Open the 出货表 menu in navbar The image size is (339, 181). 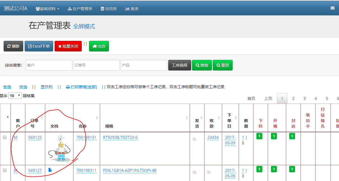click(x=109, y=9)
